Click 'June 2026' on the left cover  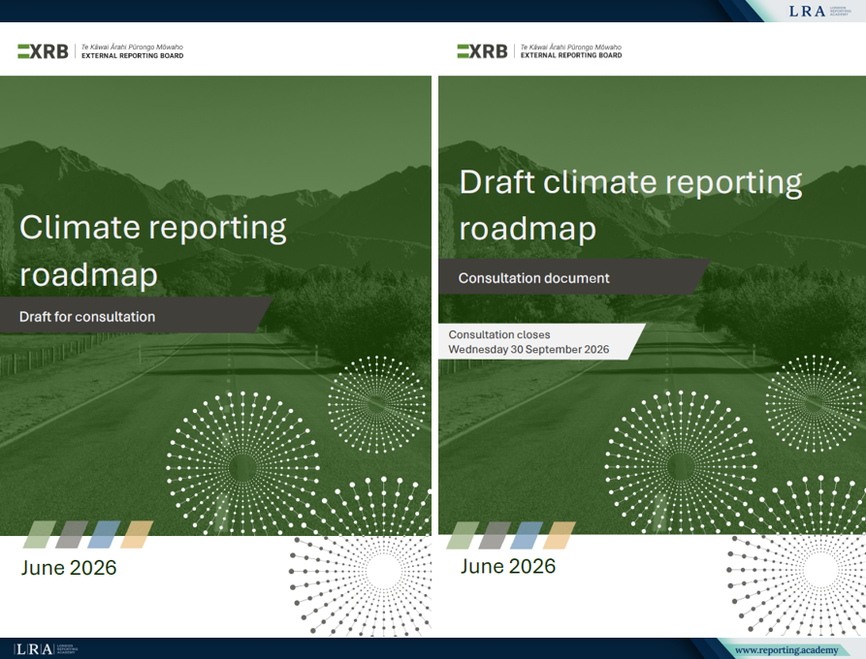pyautogui.click(x=69, y=567)
